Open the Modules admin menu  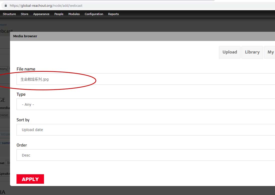click(x=74, y=14)
